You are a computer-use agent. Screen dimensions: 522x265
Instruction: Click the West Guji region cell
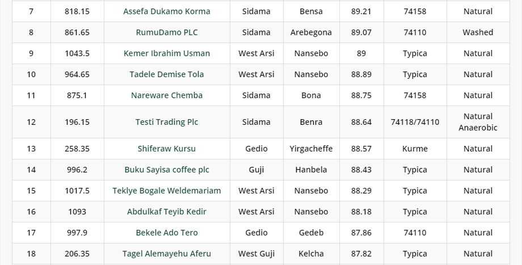[x=256, y=254]
